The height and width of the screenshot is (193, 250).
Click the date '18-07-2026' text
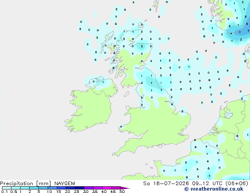171,184
